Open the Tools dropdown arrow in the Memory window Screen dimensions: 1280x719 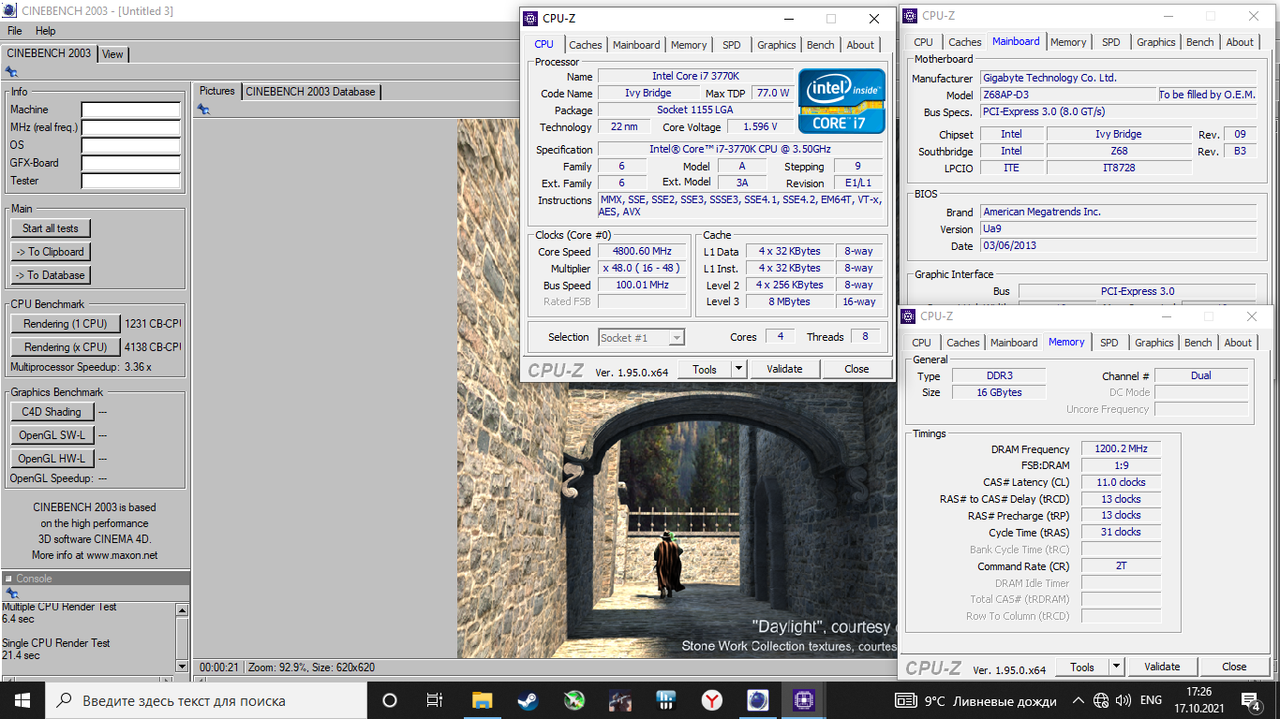click(1116, 667)
